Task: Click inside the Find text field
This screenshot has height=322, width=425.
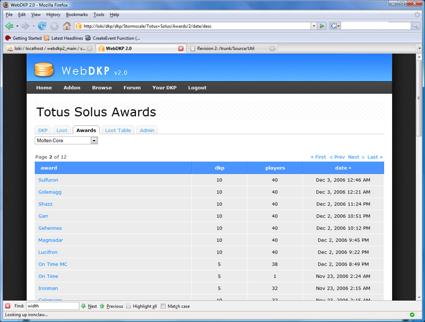Action: (x=52, y=306)
